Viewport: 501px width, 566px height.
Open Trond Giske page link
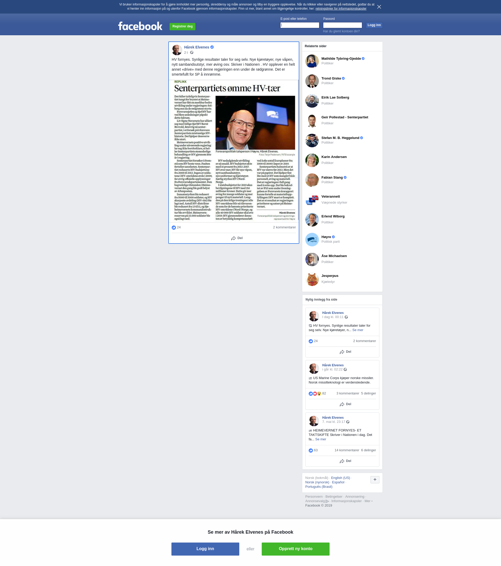(331, 78)
